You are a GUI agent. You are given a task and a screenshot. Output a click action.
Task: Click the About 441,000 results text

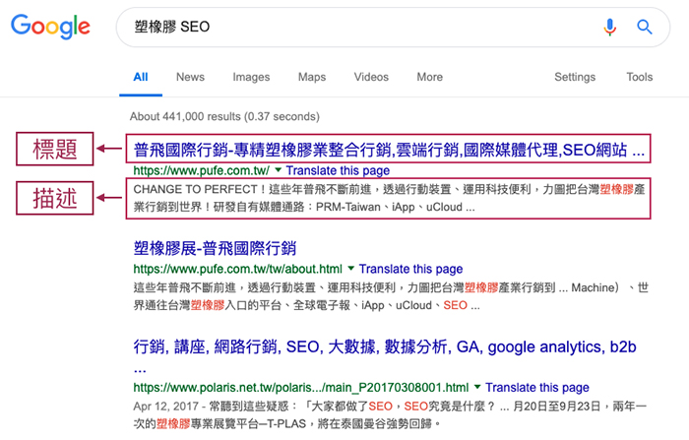tap(224, 116)
